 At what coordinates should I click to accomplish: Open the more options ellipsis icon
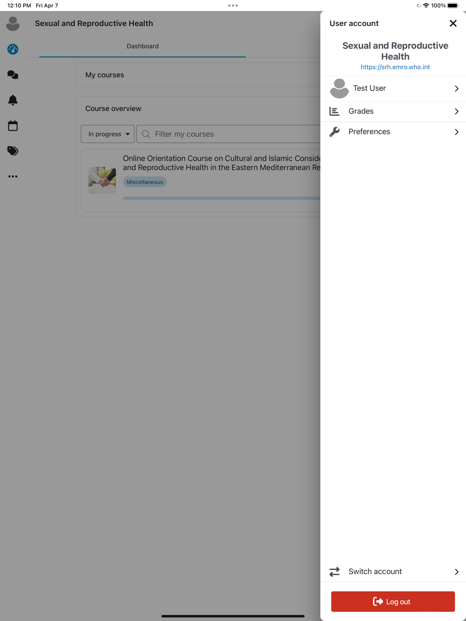(13, 176)
